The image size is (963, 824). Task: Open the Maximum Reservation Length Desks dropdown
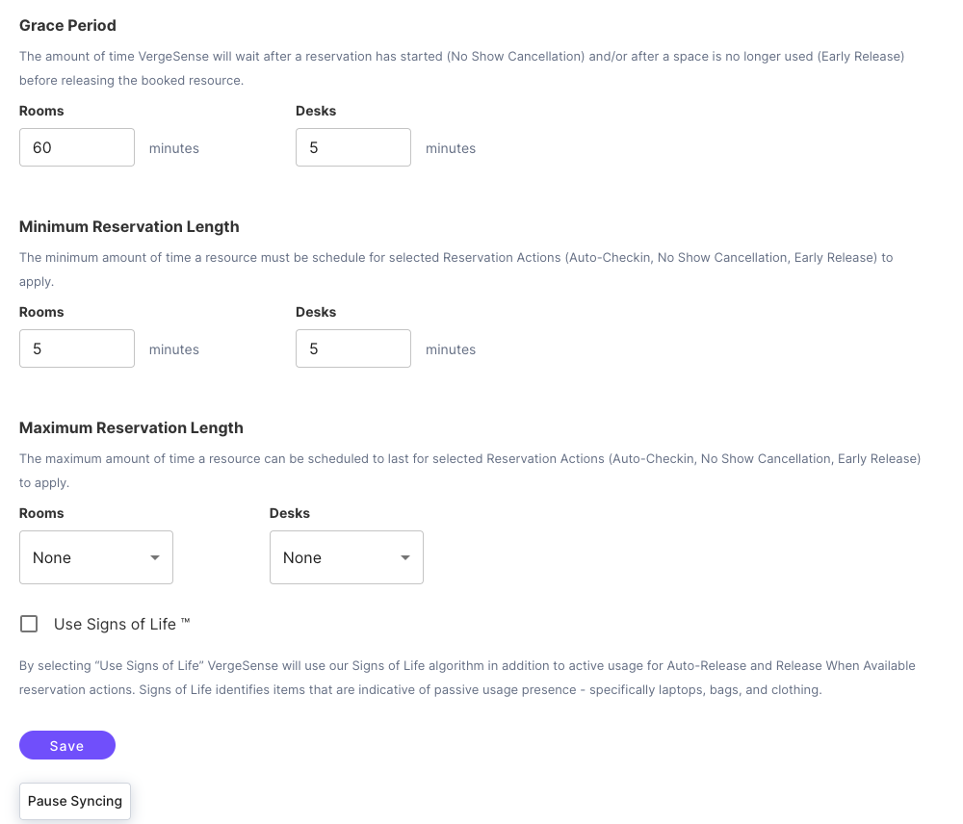tap(347, 557)
